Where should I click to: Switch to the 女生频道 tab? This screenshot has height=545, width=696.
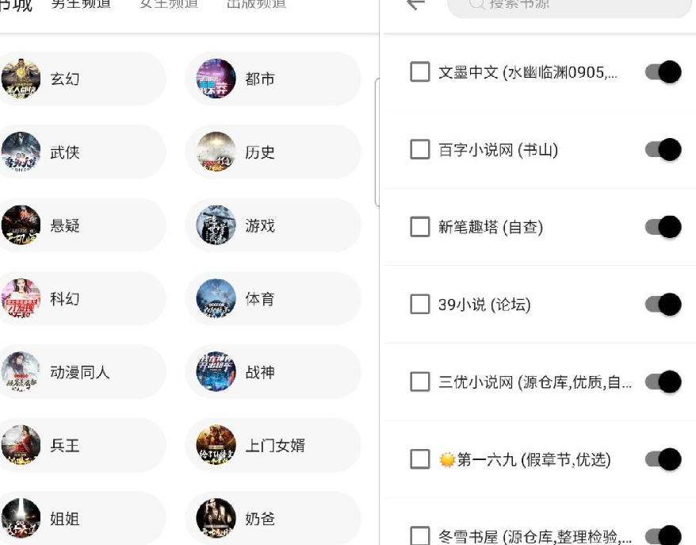pyautogui.click(x=169, y=4)
